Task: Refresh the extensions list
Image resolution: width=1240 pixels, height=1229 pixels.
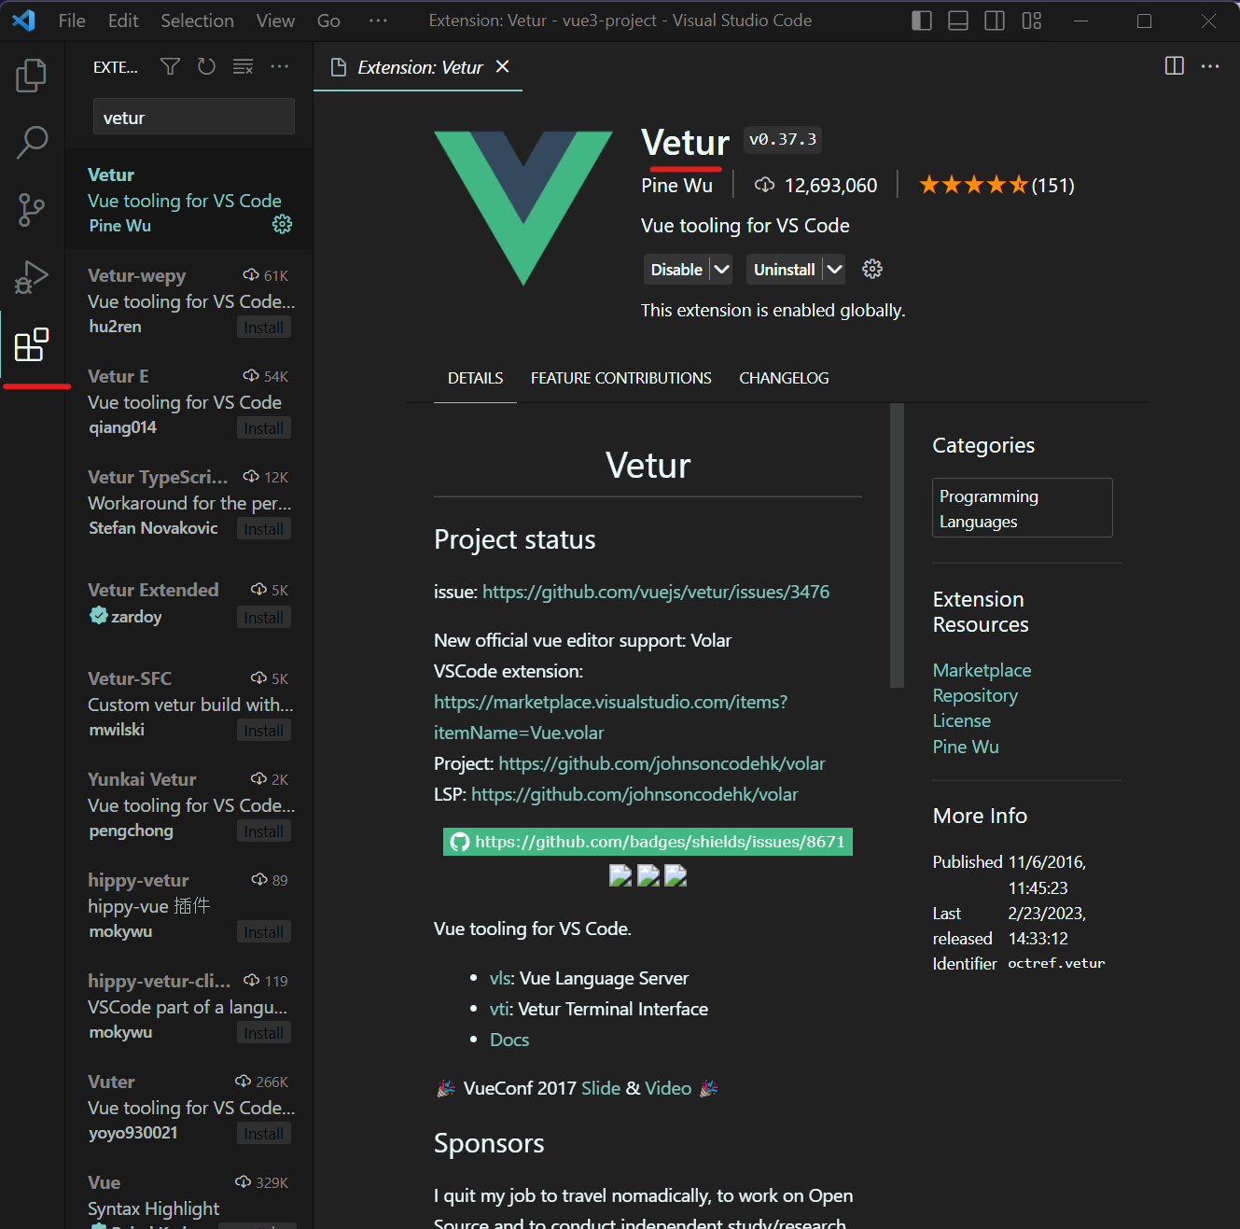Action: click(206, 66)
